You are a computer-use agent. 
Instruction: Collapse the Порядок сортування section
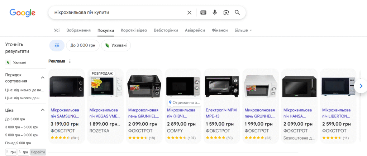tap(42, 77)
